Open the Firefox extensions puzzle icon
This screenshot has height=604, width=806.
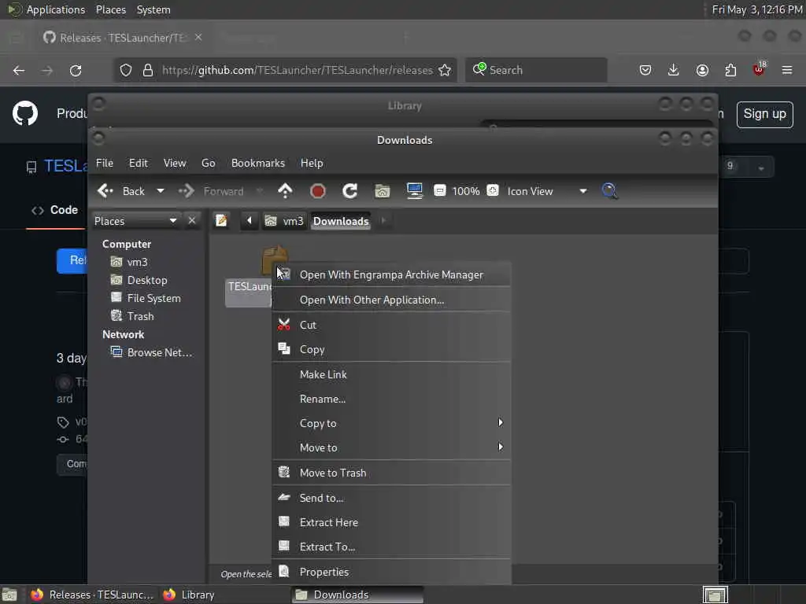pos(730,70)
